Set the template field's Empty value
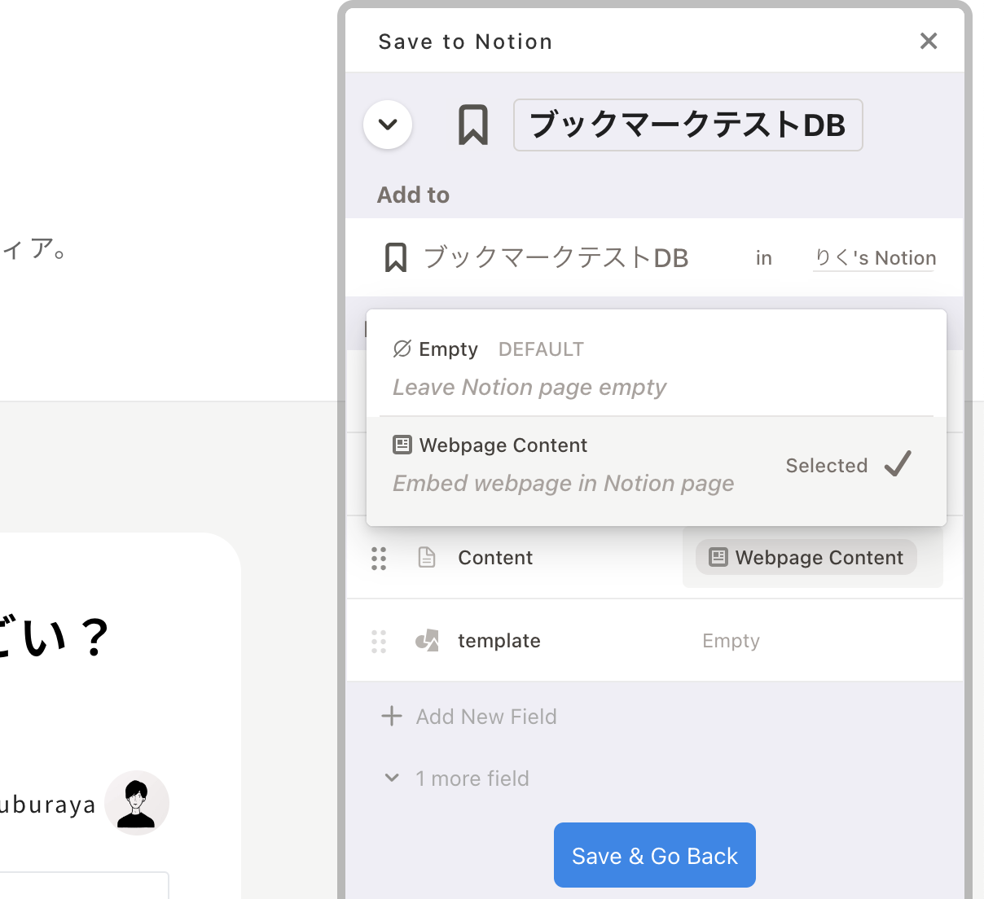Viewport: 984px width, 899px height. click(731, 641)
